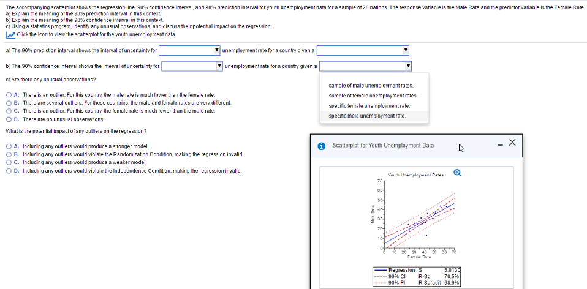This screenshot has height=289, width=587.
Task: Click the zoom magnifier icon on the chart
Action: pyautogui.click(x=458, y=172)
